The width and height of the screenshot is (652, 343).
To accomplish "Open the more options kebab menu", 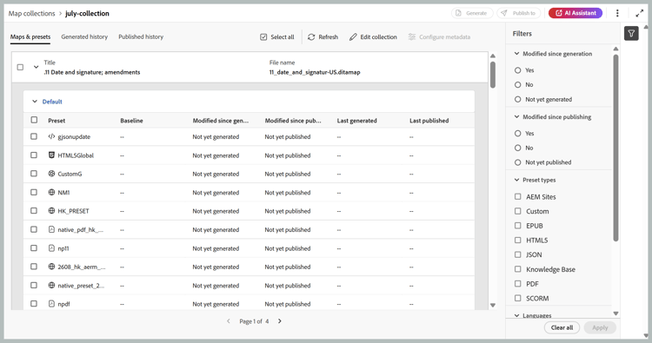I will point(617,13).
